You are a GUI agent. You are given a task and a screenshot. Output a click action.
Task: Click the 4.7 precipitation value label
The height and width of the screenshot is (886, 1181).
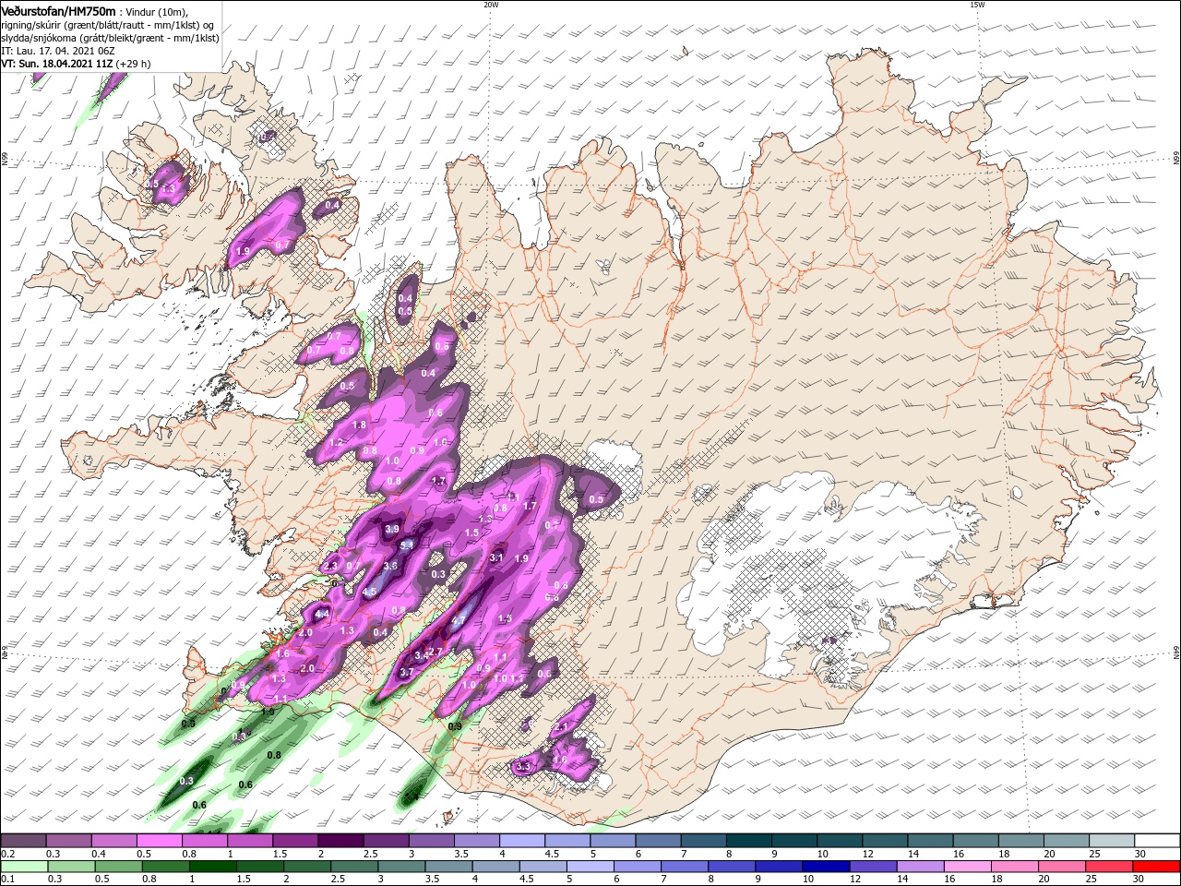pos(458,621)
